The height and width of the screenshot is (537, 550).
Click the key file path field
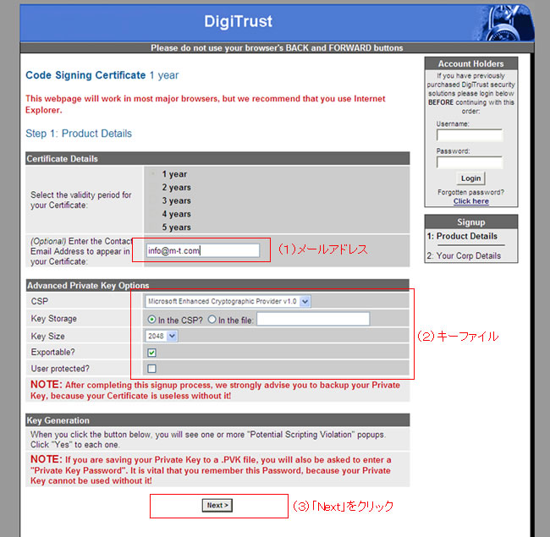click(313, 319)
